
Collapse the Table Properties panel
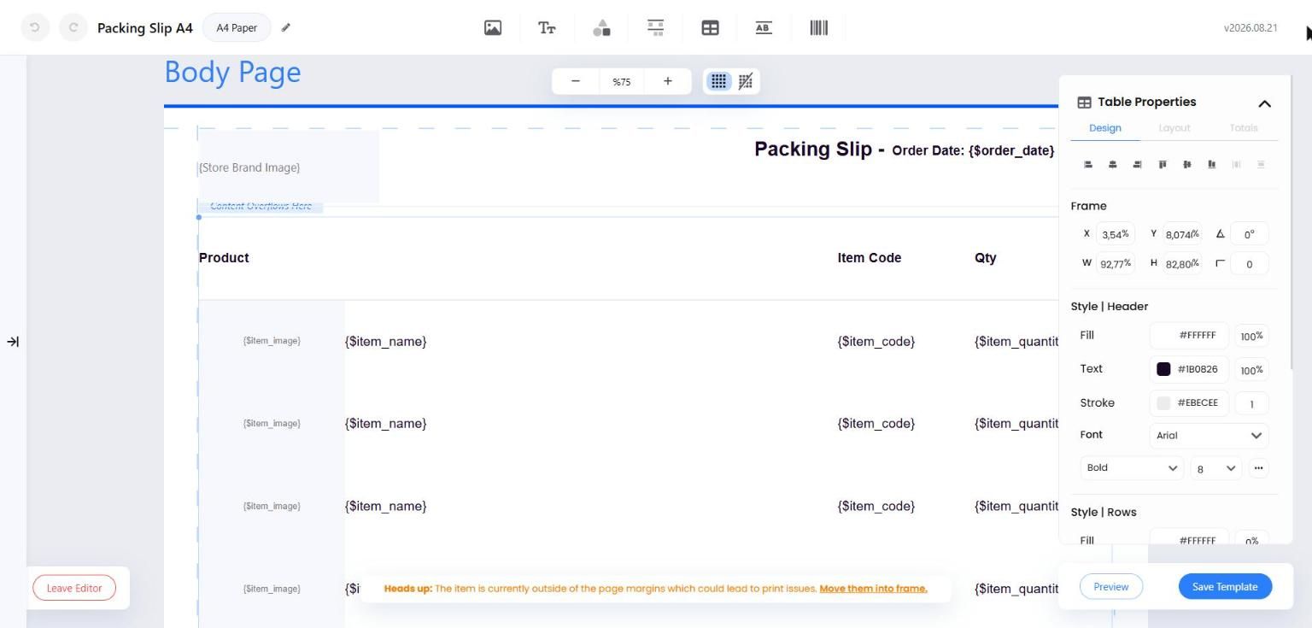tap(1265, 103)
